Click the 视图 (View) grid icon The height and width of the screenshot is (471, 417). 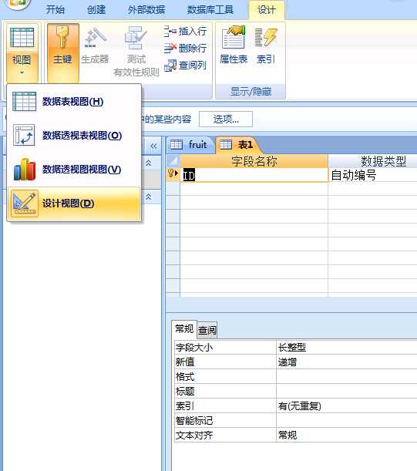coord(22,38)
